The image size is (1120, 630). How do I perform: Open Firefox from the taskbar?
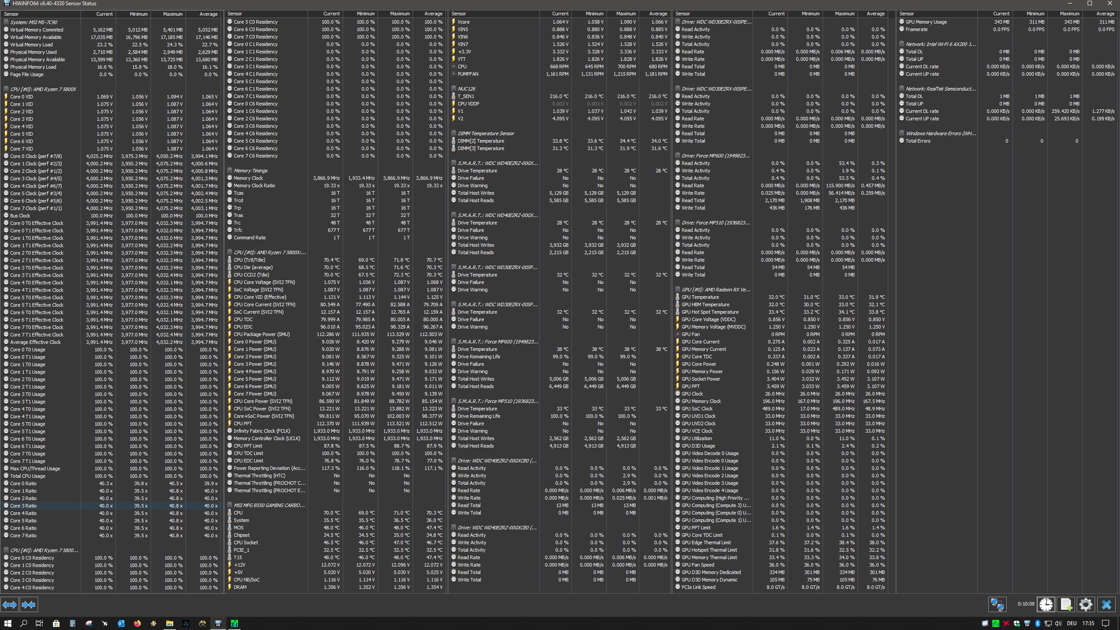pyautogui.click(x=137, y=623)
